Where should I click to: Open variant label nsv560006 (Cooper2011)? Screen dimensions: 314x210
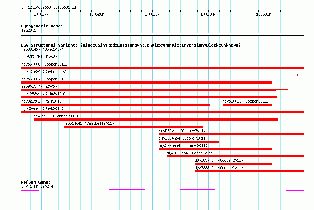coord(44,64)
